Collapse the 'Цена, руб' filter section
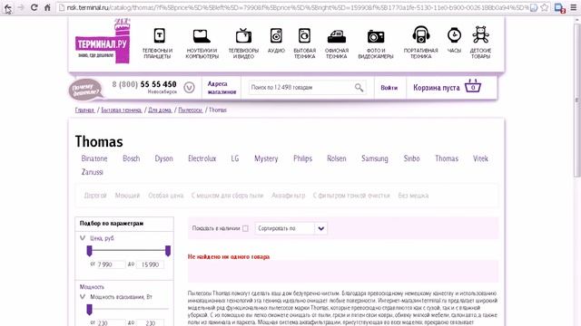 tap(83, 238)
